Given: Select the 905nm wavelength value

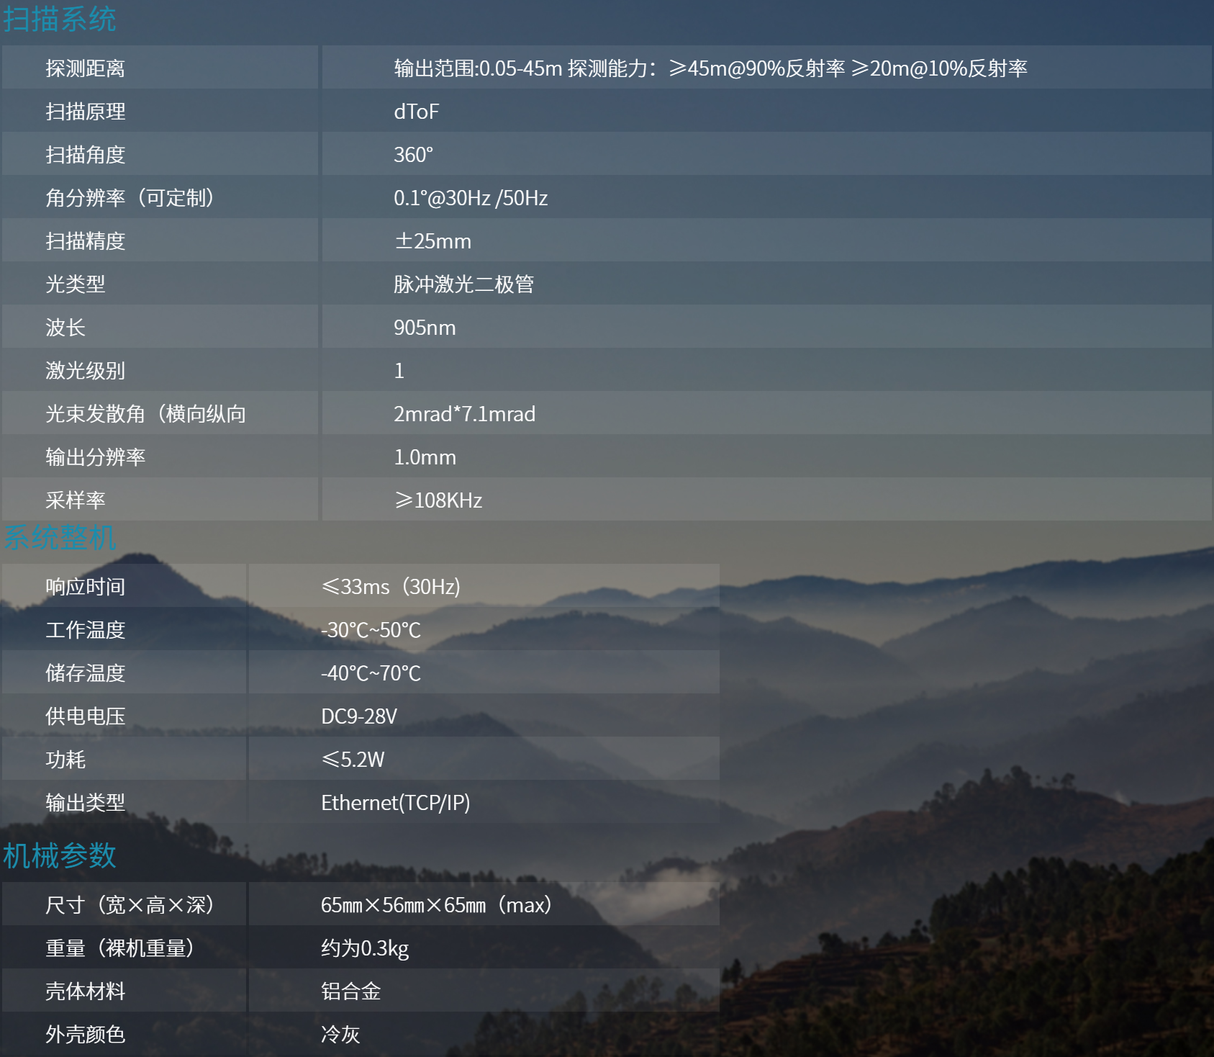Looking at the screenshot, I should point(425,328).
